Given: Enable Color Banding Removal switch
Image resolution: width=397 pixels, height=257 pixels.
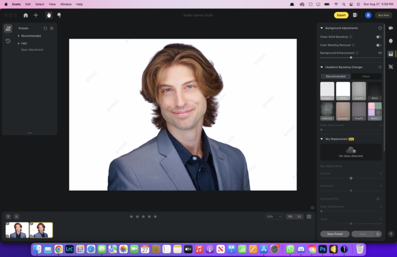Looking at the screenshot, I should [x=378, y=45].
